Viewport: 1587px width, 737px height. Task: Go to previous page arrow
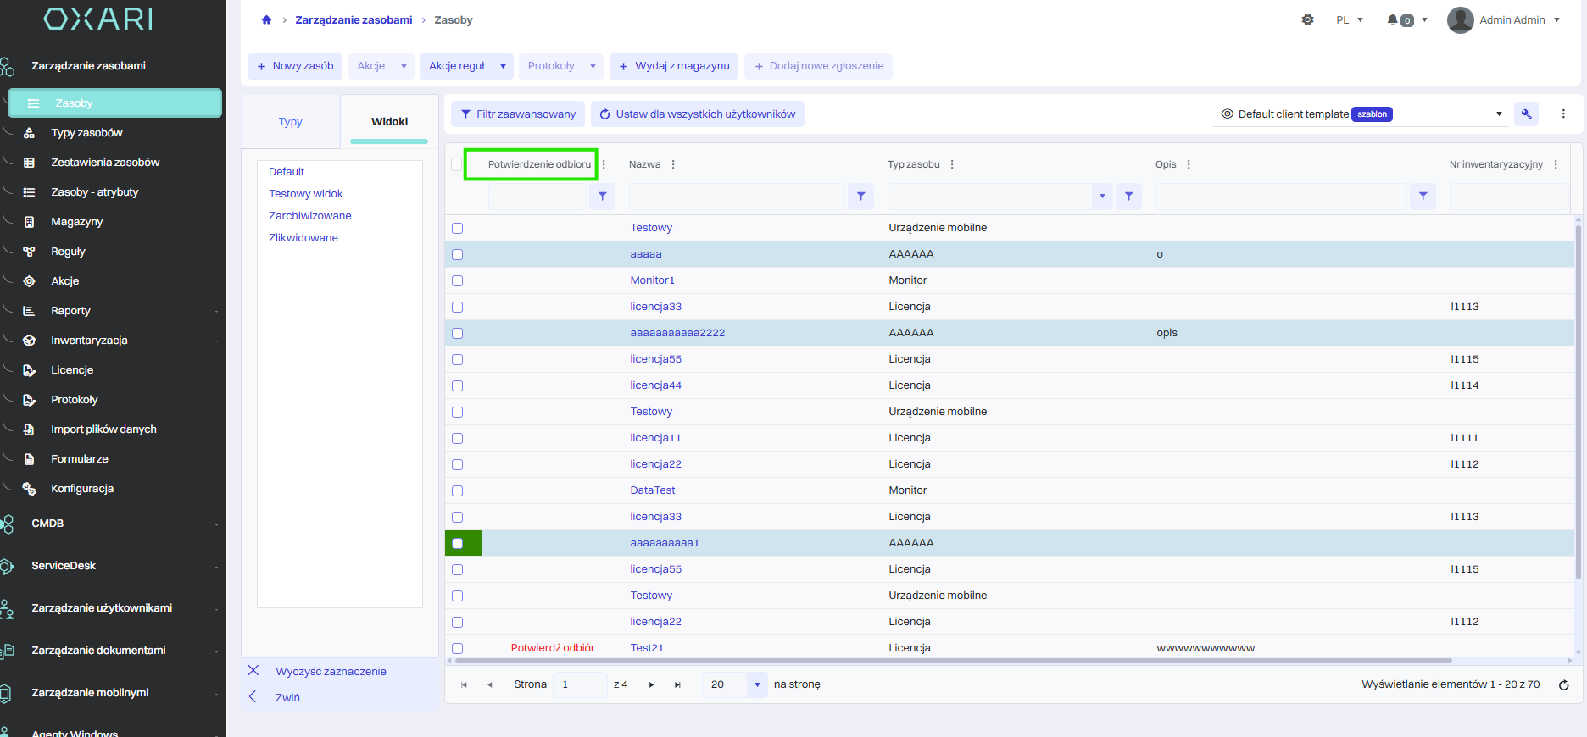click(x=490, y=684)
